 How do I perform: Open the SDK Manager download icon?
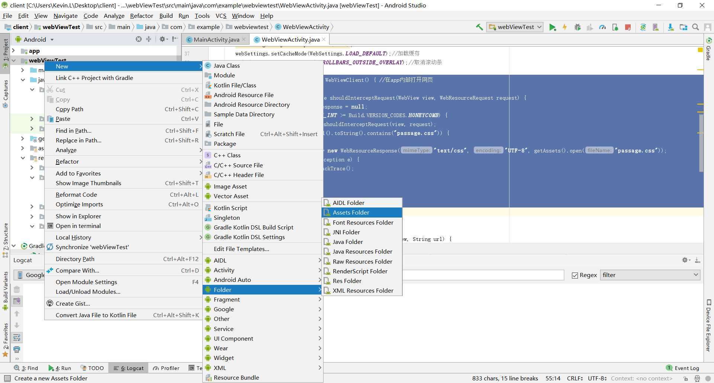tap(671, 27)
